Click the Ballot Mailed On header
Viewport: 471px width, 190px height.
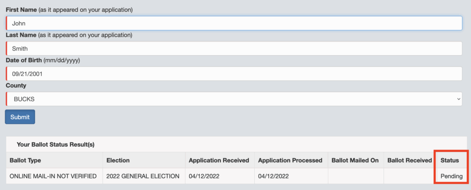tap(355, 160)
